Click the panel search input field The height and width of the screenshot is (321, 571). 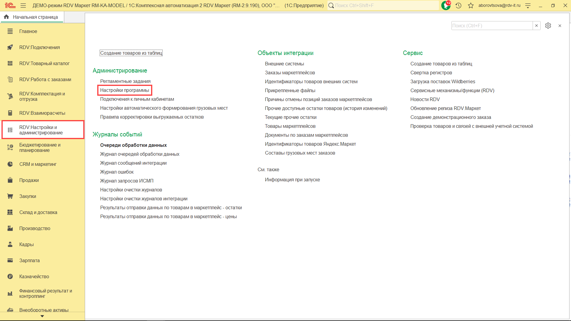click(x=492, y=26)
